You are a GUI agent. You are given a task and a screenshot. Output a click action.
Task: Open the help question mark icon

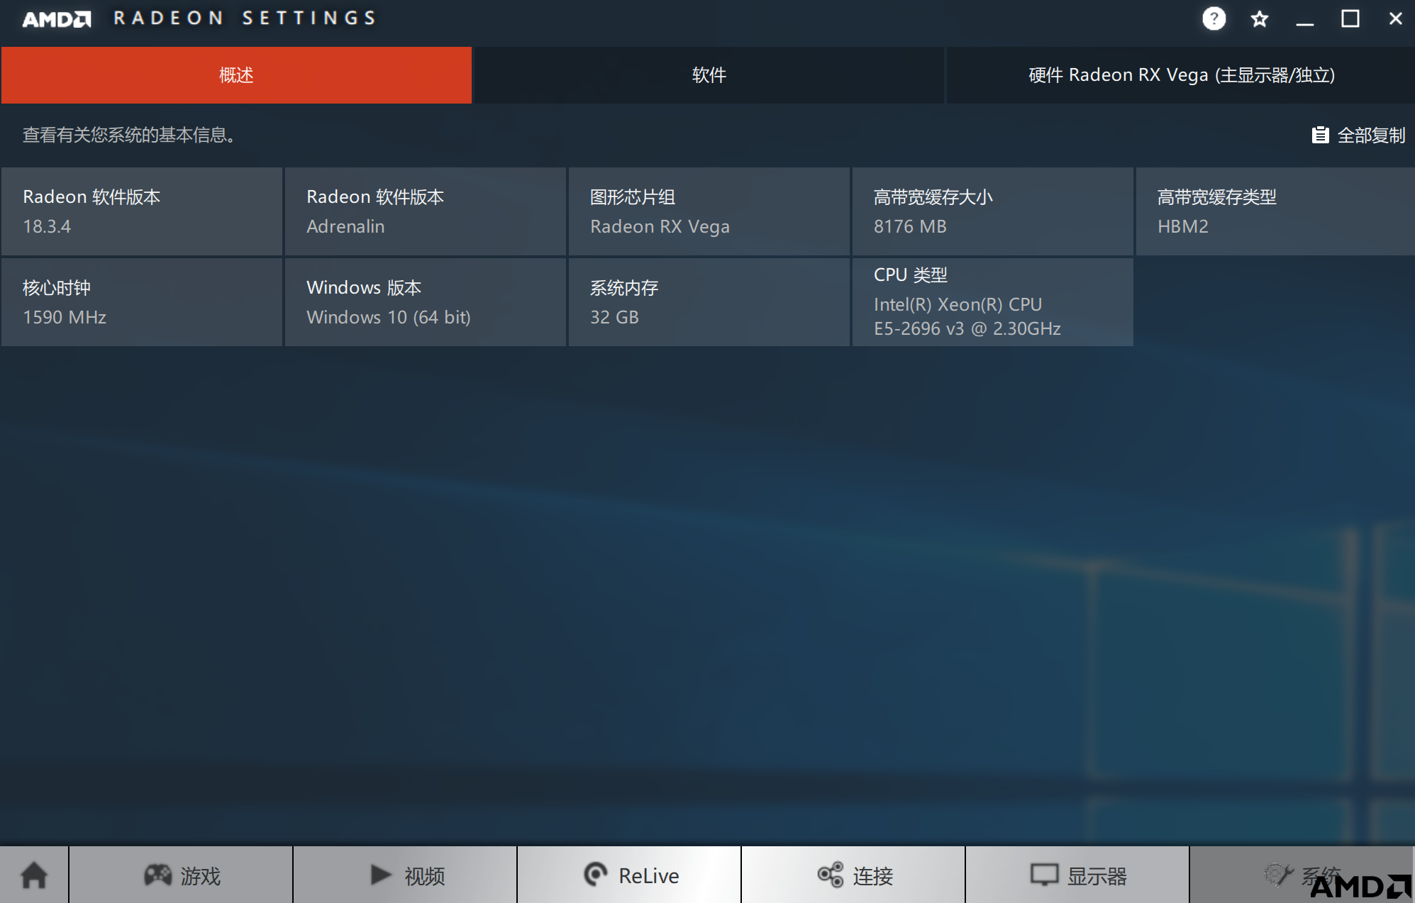pyautogui.click(x=1214, y=18)
